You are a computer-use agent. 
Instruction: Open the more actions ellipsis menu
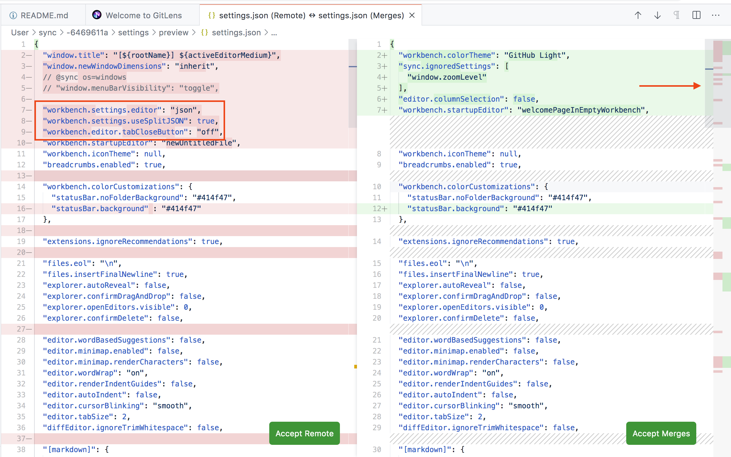point(716,15)
